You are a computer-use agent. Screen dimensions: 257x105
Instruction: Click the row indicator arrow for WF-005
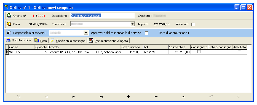[x=7, y=52]
